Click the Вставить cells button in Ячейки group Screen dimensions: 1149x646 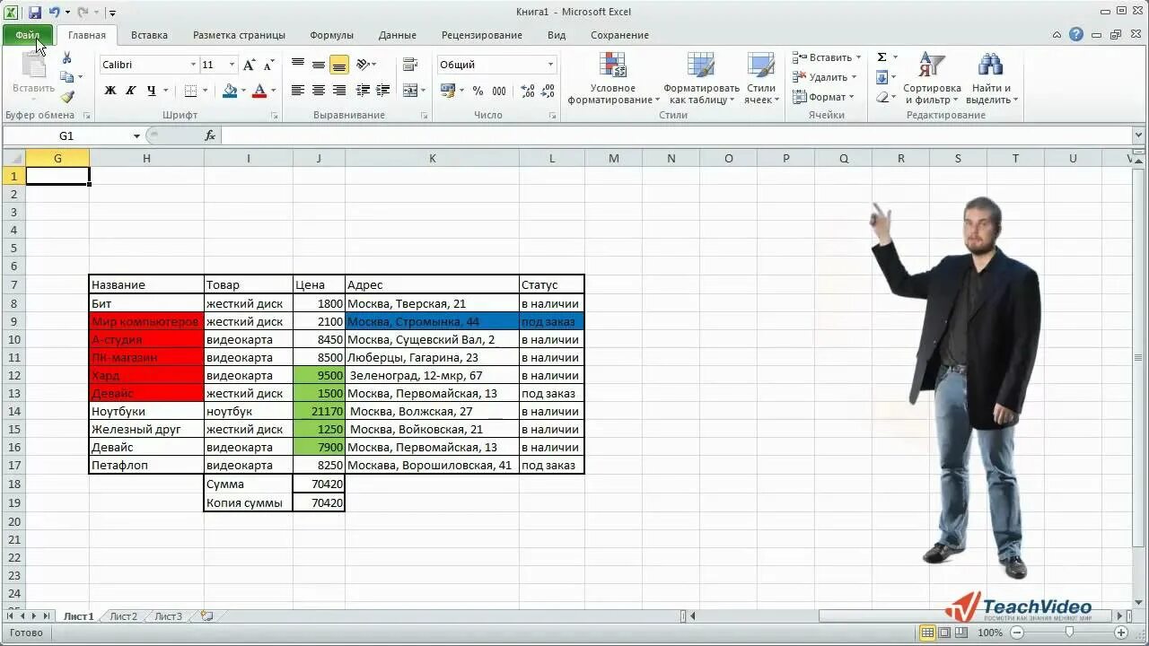pos(822,57)
